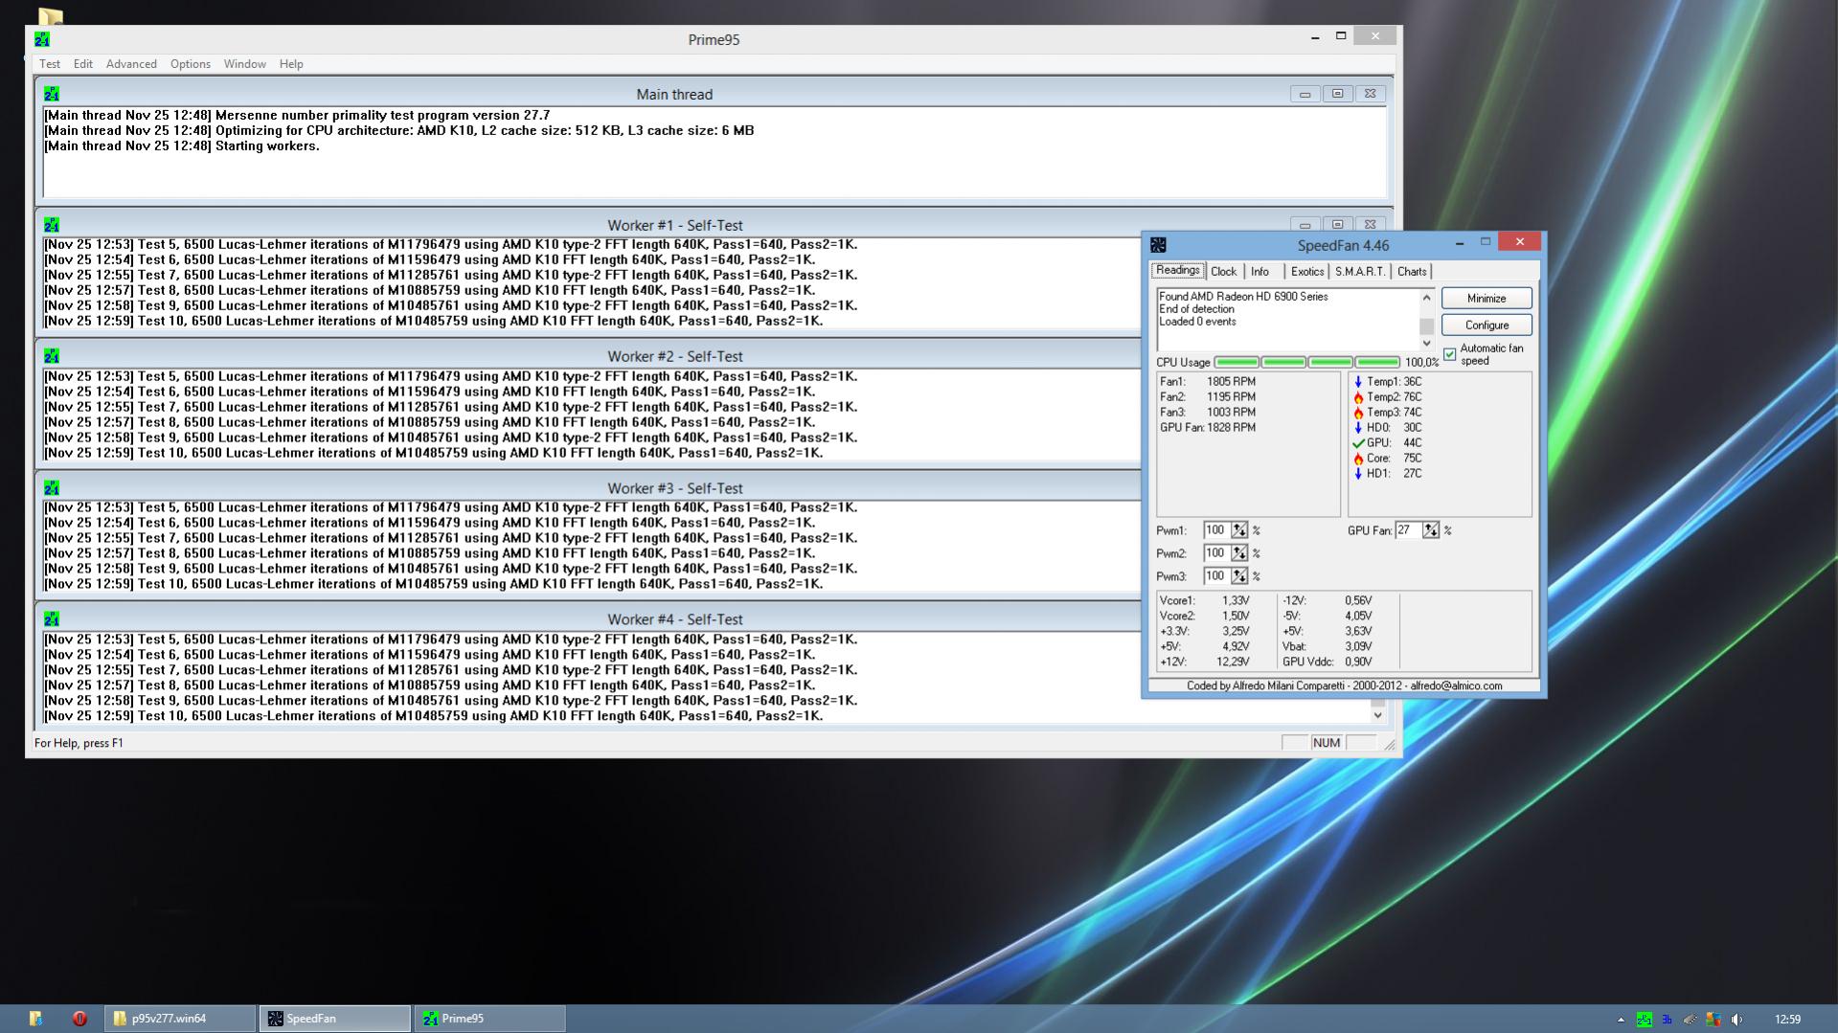The height and width of the screenshot is (1033, 1838).
Task: Click the SpeedFan title bar fan icon
Action: [1158, 245]
